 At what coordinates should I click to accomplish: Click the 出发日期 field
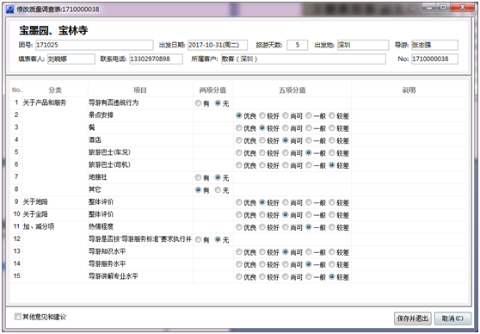click(x=218, y=45)
